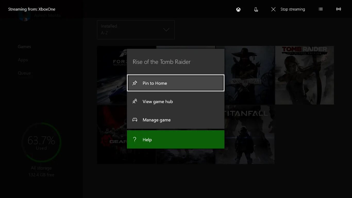Select the Forza Motorsport game tile

point(112,75)
